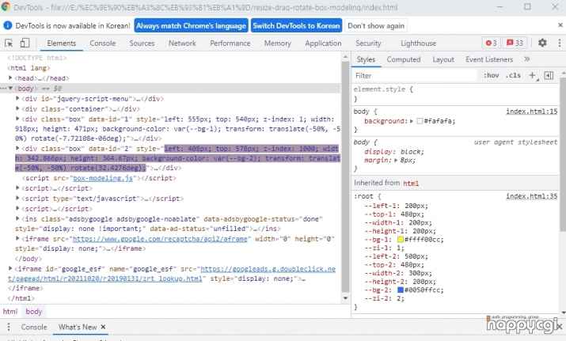Viewport: 566px width, 341px height.
Task: Select the closing </html> tag line
Action: [21, 298]
